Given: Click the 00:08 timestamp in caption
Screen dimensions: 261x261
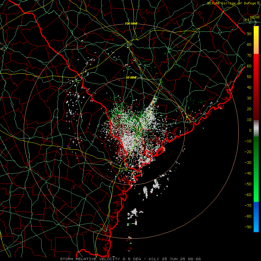Looking at the screenshot, I should [x=194, y=259].
